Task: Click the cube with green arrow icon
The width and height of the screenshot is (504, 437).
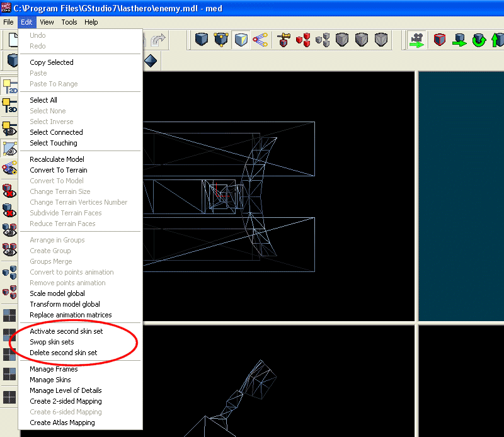Action: coord(459,40)
